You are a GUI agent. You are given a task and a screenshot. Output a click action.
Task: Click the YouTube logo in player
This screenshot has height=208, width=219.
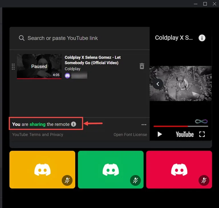click(185, 134)
